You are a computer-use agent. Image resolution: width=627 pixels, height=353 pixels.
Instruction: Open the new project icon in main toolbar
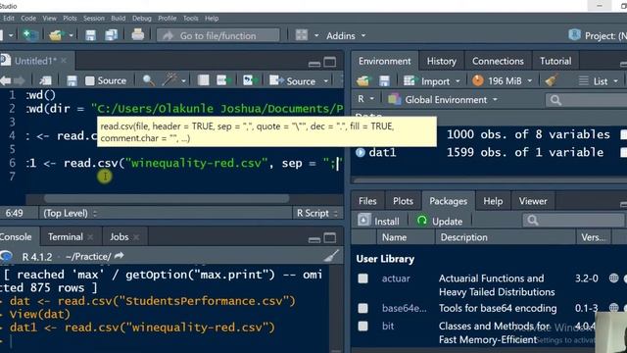click(x=30, y=35)
